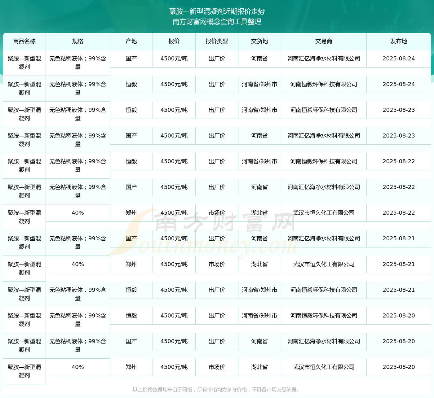Click 河南恒毅环保科技有限公司 in the 2025-08-21 row
Screen dimensions: 434x398
click(324, 290)
